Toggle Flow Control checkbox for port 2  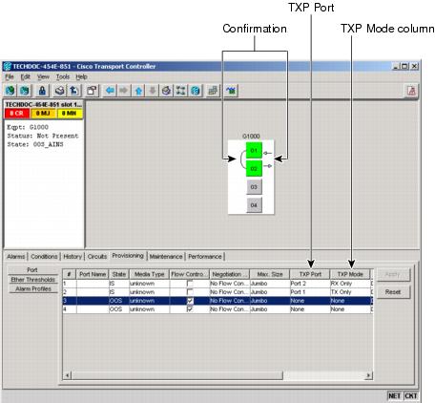(x=190, y=291)
